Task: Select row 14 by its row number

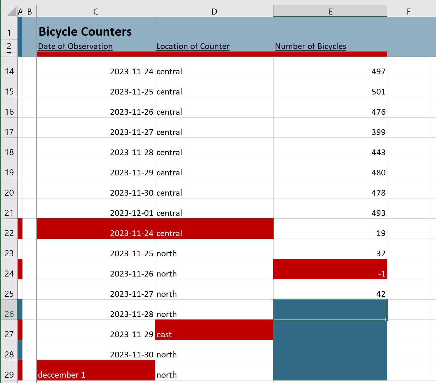Action: (x=9, y=71)
